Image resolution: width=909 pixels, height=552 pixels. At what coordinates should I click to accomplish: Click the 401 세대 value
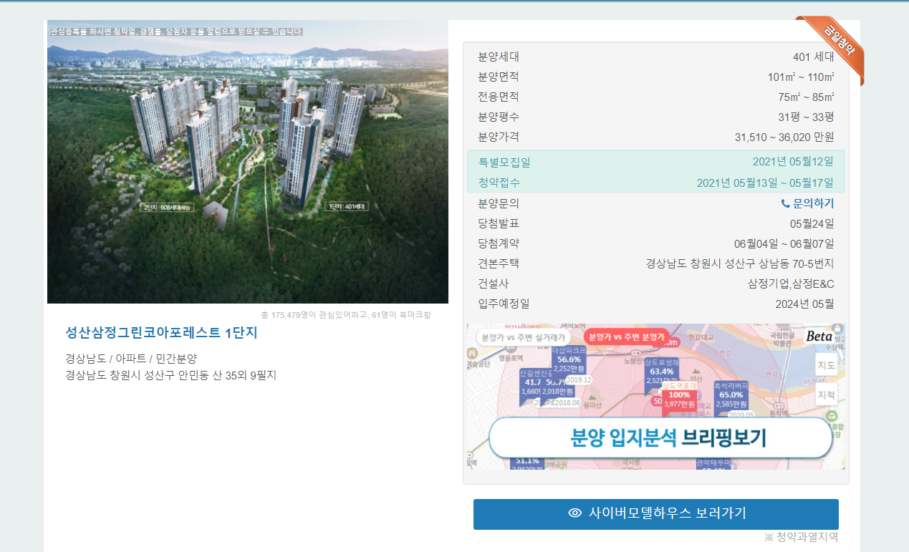point(813,57)
